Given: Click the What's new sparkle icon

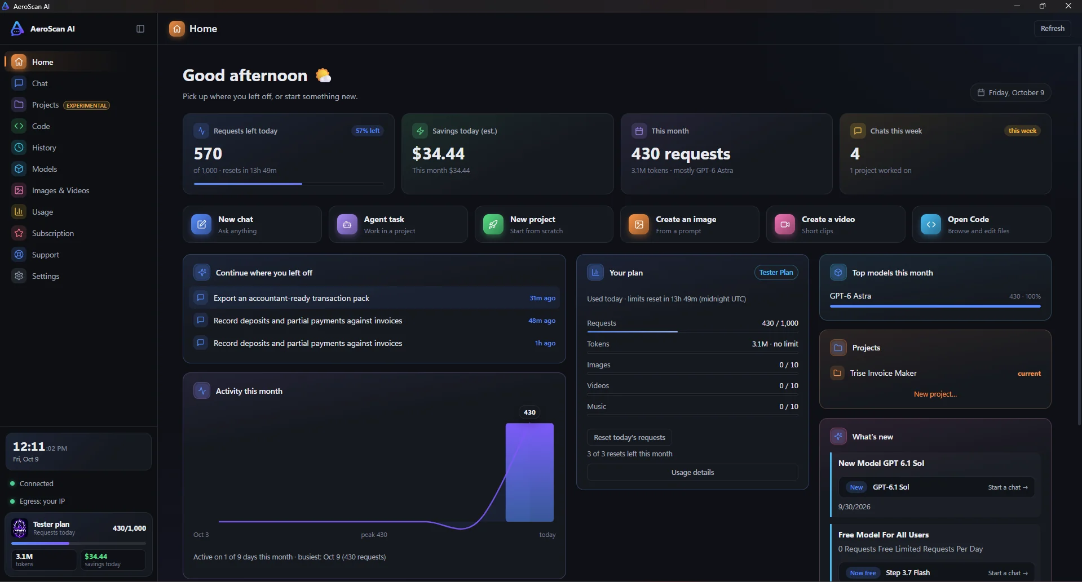Looking at the screenshot, I should click(x=838, y=437).
